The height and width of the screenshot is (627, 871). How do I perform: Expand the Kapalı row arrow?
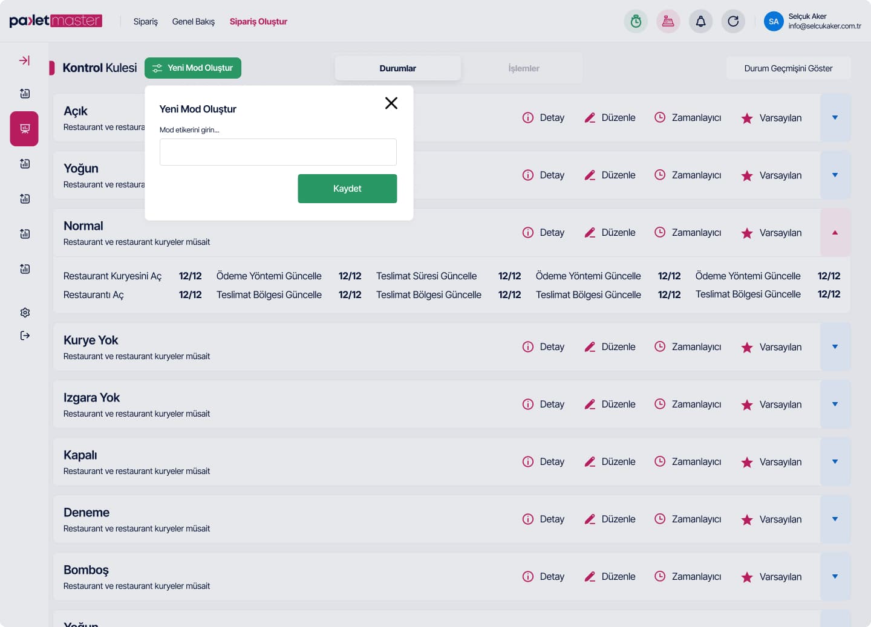835,461
